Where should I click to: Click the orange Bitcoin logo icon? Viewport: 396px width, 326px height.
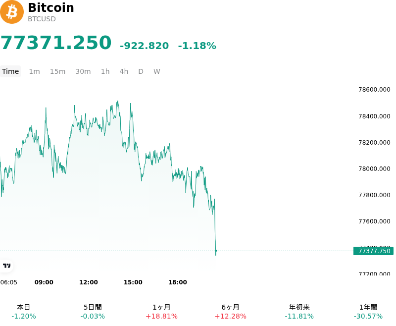tap(11, 12)
